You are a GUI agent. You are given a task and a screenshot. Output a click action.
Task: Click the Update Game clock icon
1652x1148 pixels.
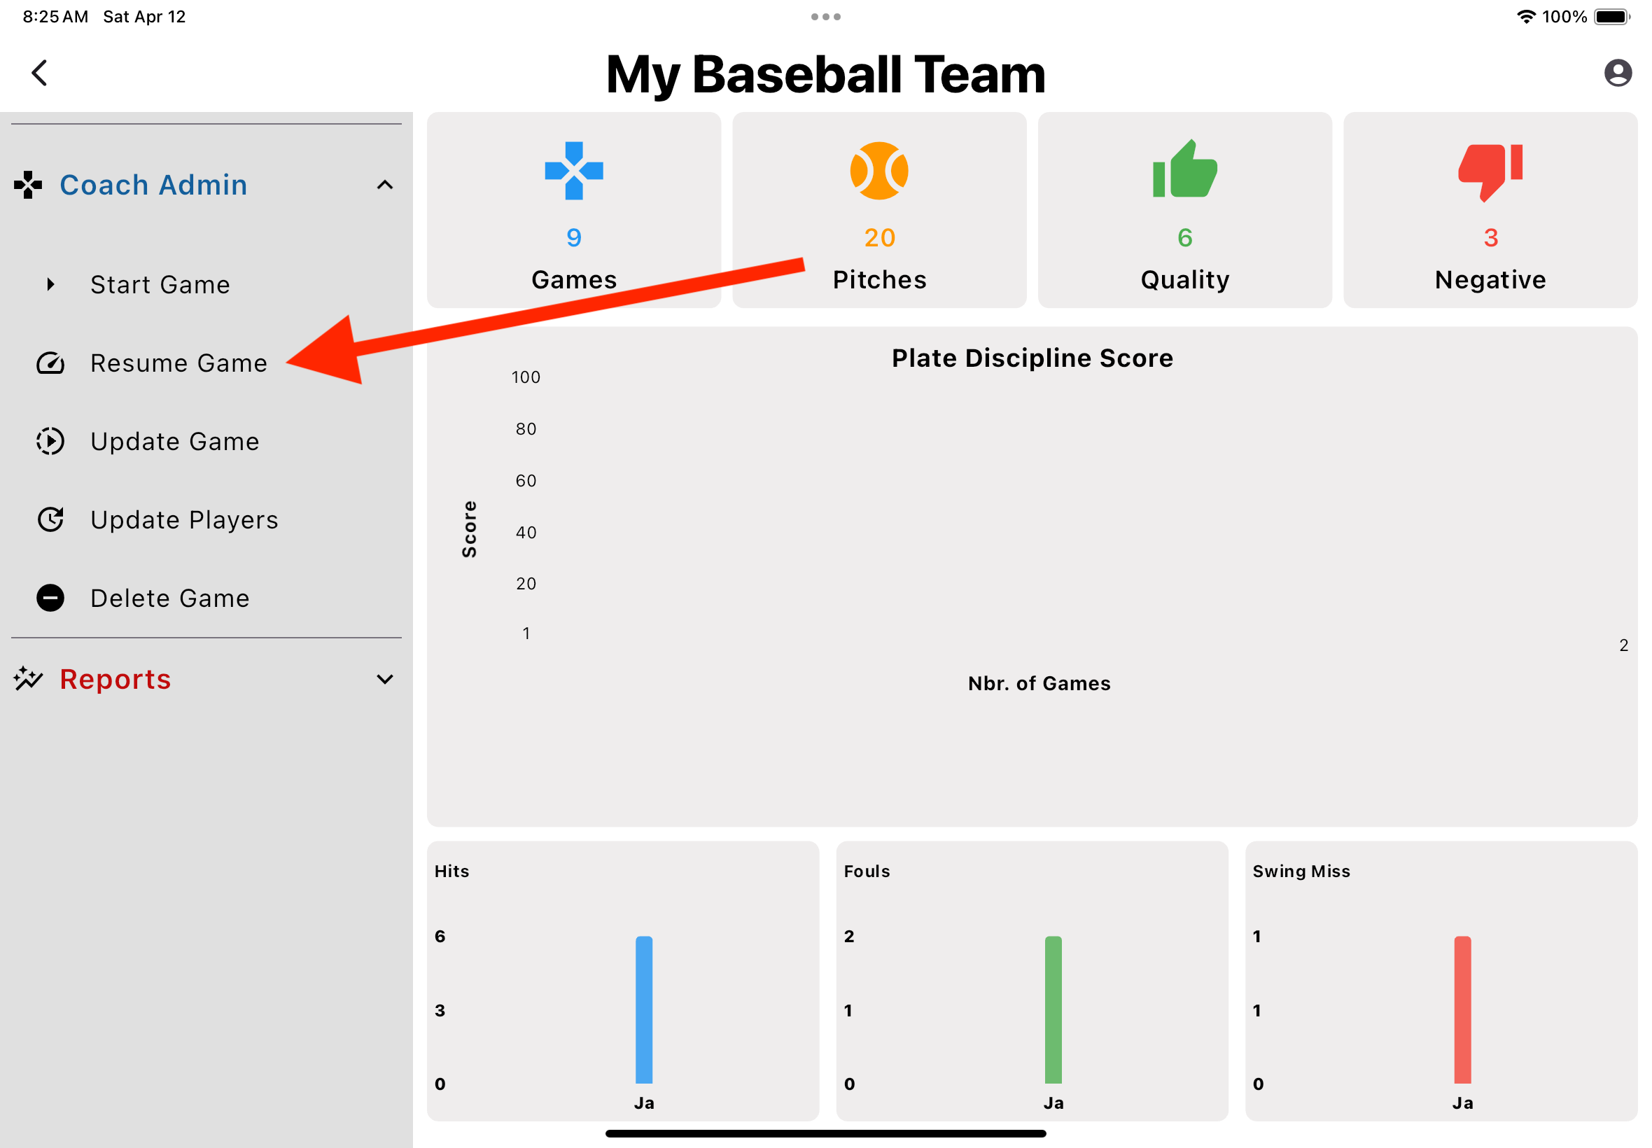pyautogui.click(x=50, y=441)
